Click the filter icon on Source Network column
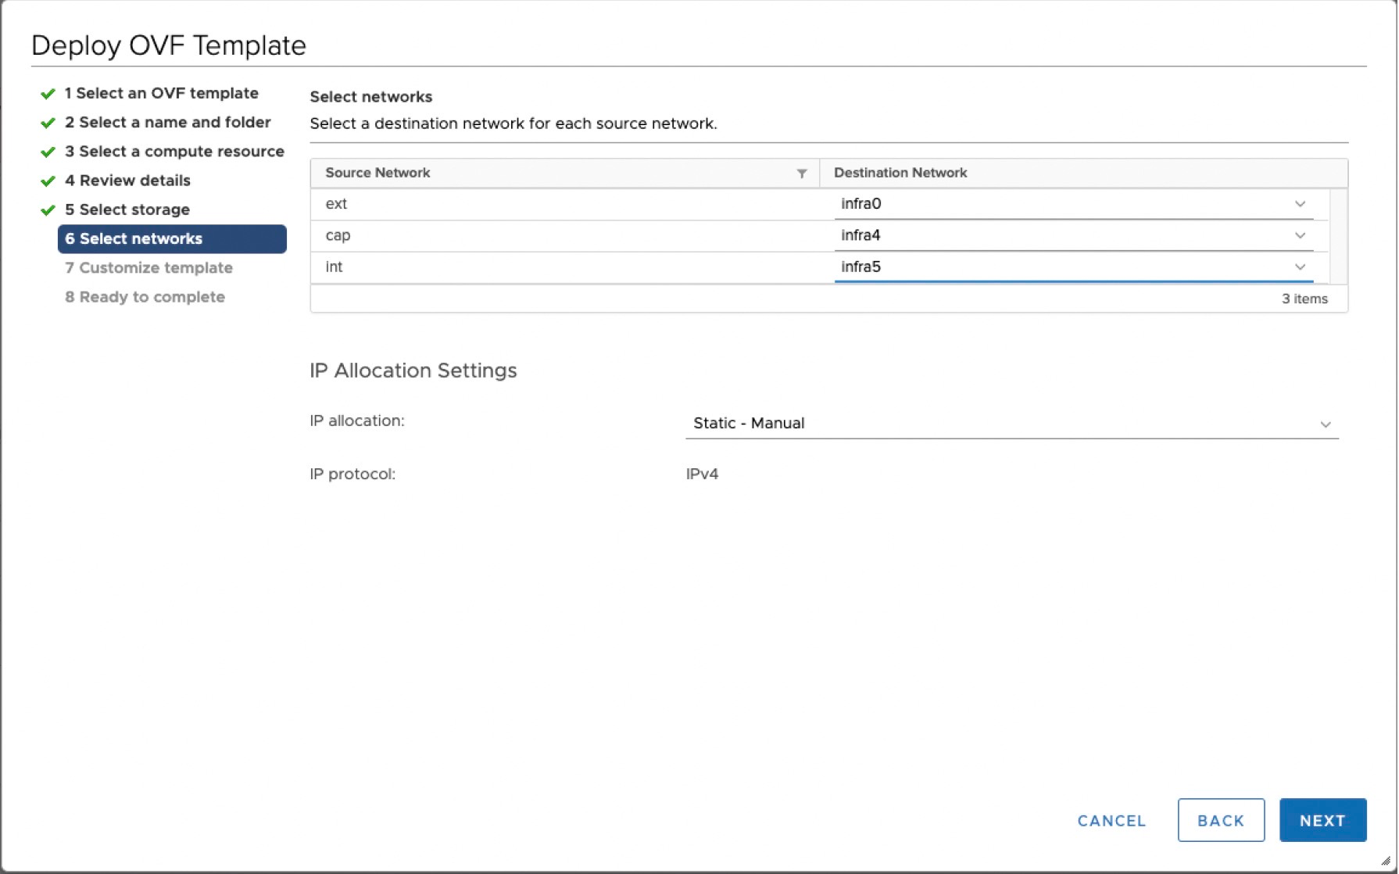Image resolution: width=1399 pixels, height=874 pixels. [801, 173]
